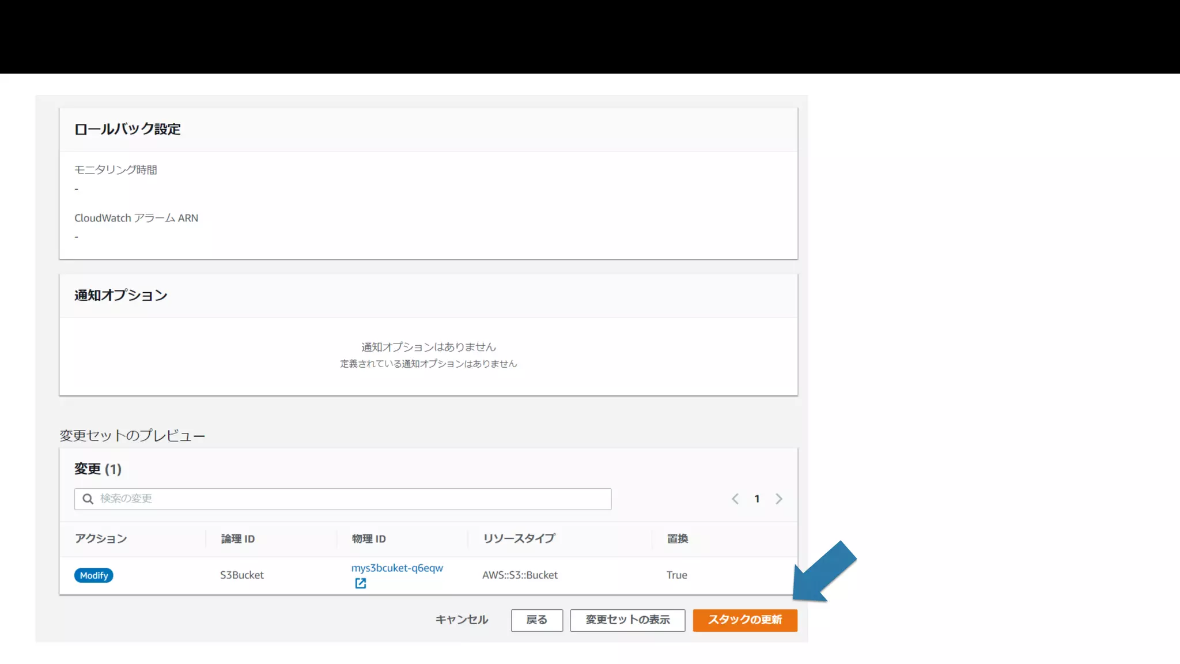1180x664 pixels.
Task: Sort by the 物理 ID column header
Action: pos(368,538)
